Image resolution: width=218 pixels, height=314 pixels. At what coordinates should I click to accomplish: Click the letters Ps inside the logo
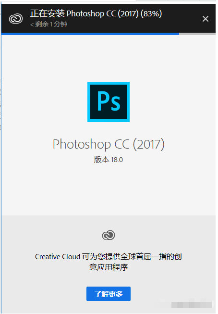click(109, 101)
